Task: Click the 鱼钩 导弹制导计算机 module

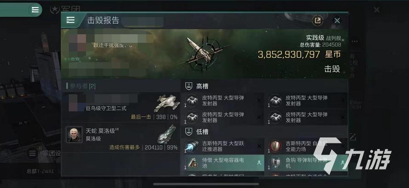Action: (x=306, y=163)
